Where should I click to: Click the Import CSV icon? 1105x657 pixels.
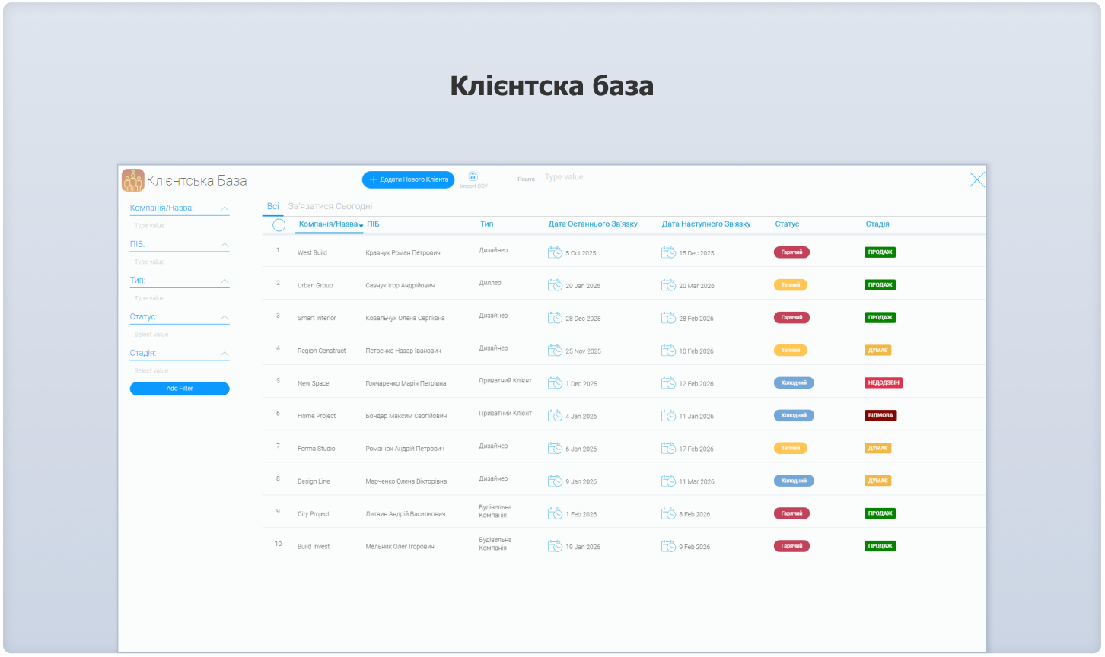point(473,176)
